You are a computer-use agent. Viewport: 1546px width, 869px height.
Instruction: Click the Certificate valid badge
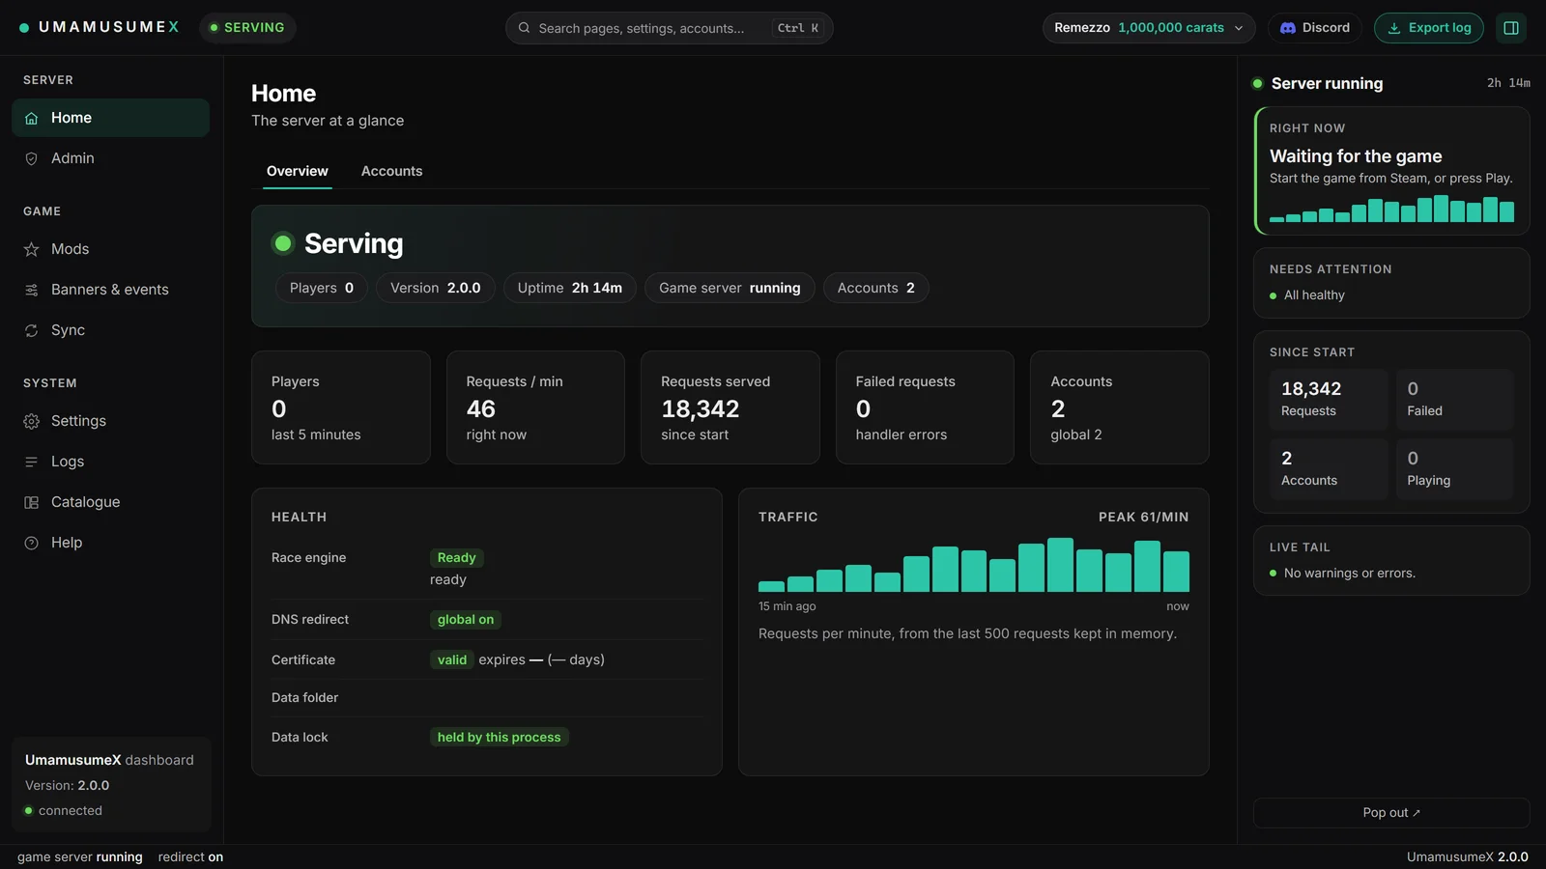pyautogui.click(x=452, y=660)
